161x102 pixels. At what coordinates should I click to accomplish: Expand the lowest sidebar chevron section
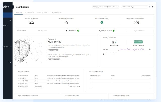pos(10,62)
